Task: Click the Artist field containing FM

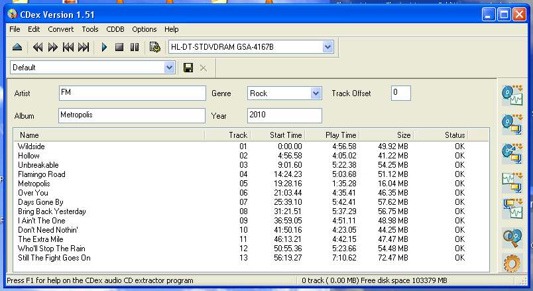Action: (132, 93)
